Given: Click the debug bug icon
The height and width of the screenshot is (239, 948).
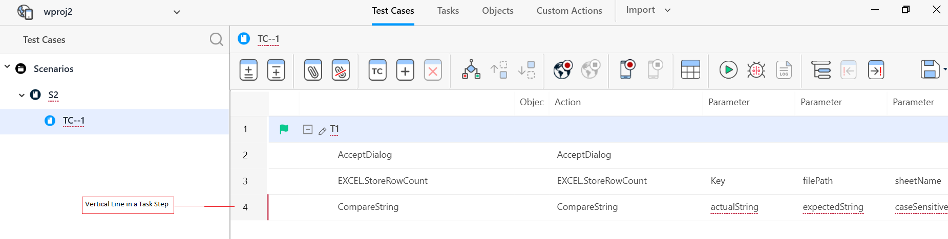Looking at the screenshot, I should click(x=756, y=70).
